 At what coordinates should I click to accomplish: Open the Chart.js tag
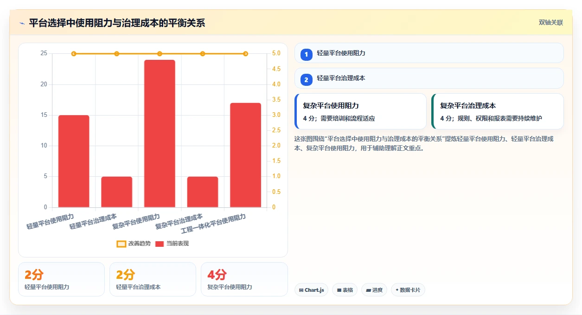(311, 290)
